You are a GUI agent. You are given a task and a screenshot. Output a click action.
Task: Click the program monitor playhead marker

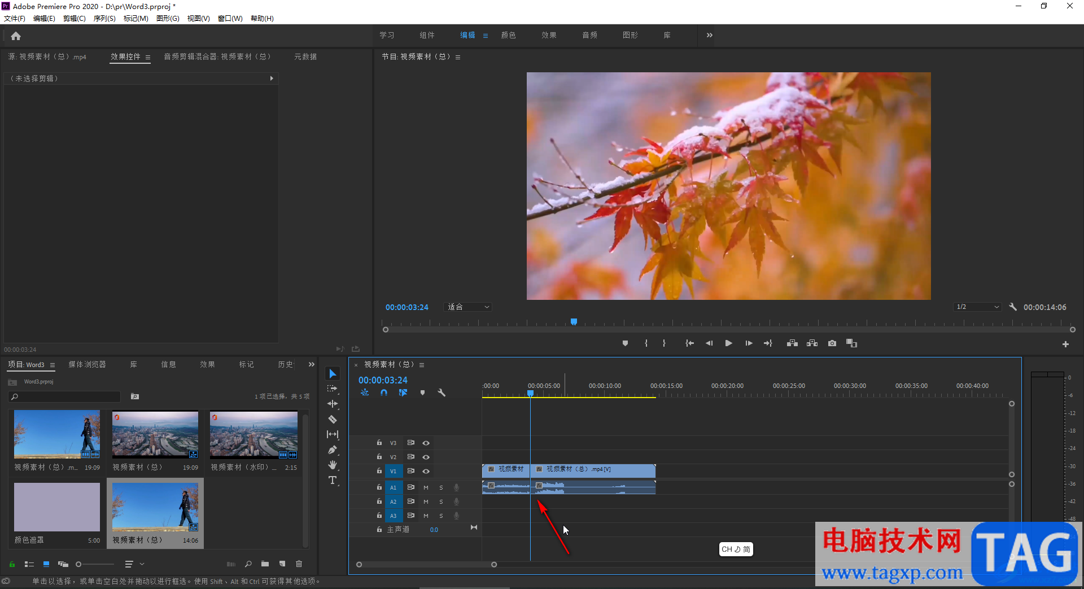(x=574, y=321)
